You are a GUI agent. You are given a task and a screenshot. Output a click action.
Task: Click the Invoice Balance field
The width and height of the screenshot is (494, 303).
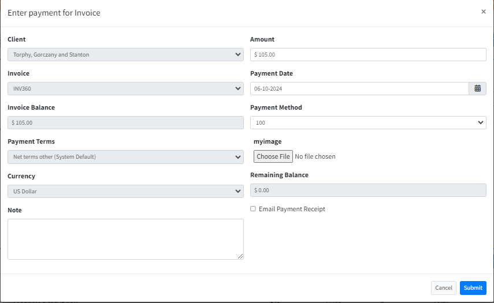coord(125,123)
